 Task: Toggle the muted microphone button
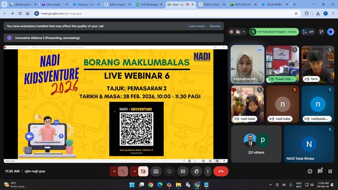coord(123,172)
